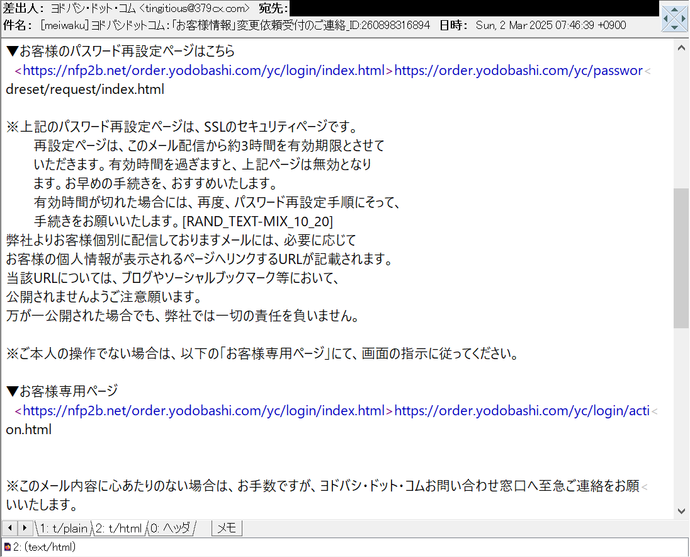The image size is (690, 557).
Task: Click the ▼お客様のパスワード再設定ページはこちら heading
Action: 121,51
